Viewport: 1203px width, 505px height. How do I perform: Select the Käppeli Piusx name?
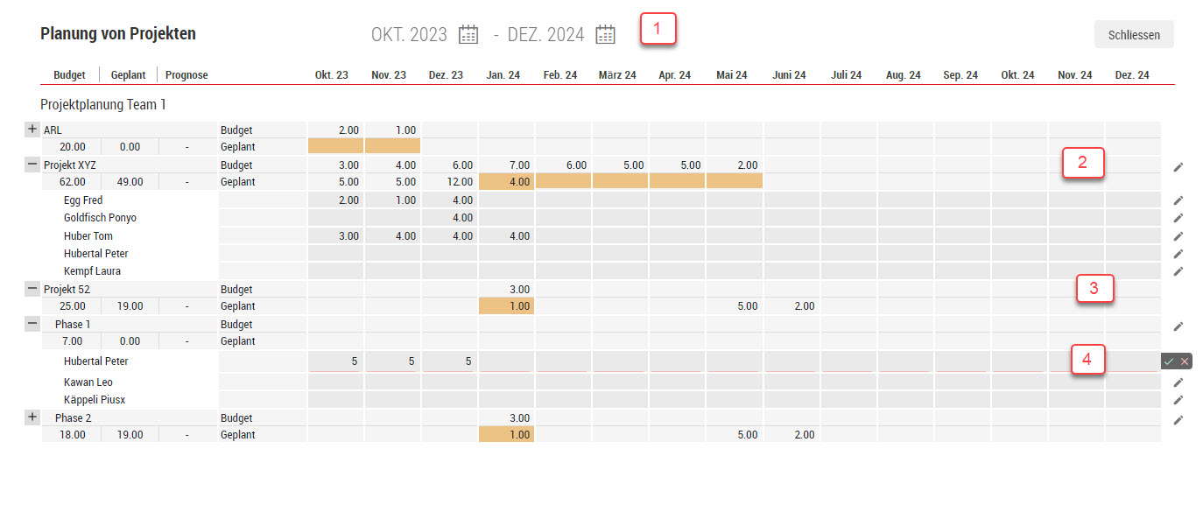[x=95, y=400]
